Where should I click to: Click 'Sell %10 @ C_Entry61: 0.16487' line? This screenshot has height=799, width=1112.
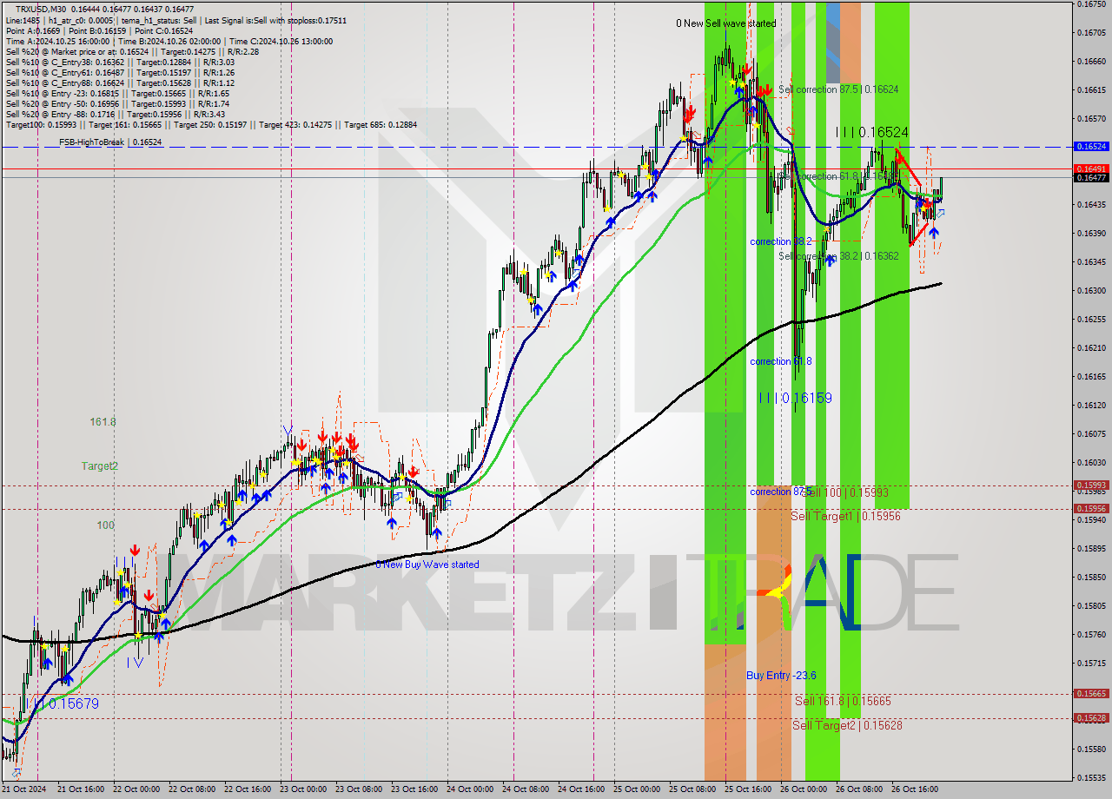pyautogui.click(x=120, y=72)
